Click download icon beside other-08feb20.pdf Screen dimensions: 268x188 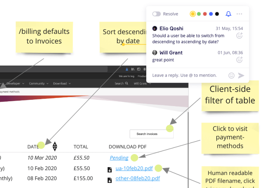click(x=109, y=180)
